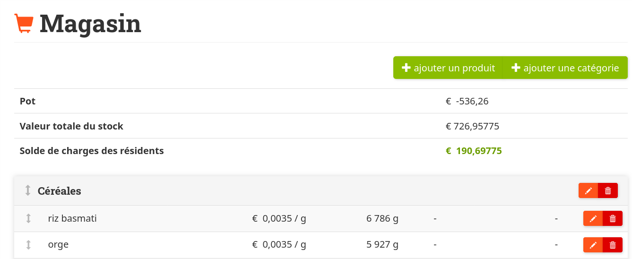Image resolution: width=632 pixels, height=259 pixels.
Task: Delete the Céréales category via trash icon
Action: 608,190
